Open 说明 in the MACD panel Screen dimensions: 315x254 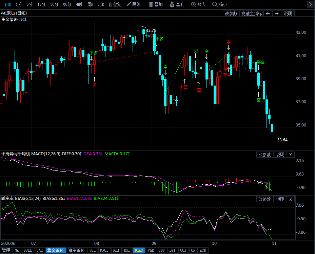coord(280,155)
